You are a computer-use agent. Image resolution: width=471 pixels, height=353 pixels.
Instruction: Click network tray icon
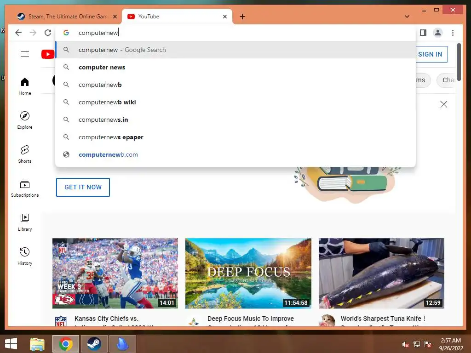point(417,344)
